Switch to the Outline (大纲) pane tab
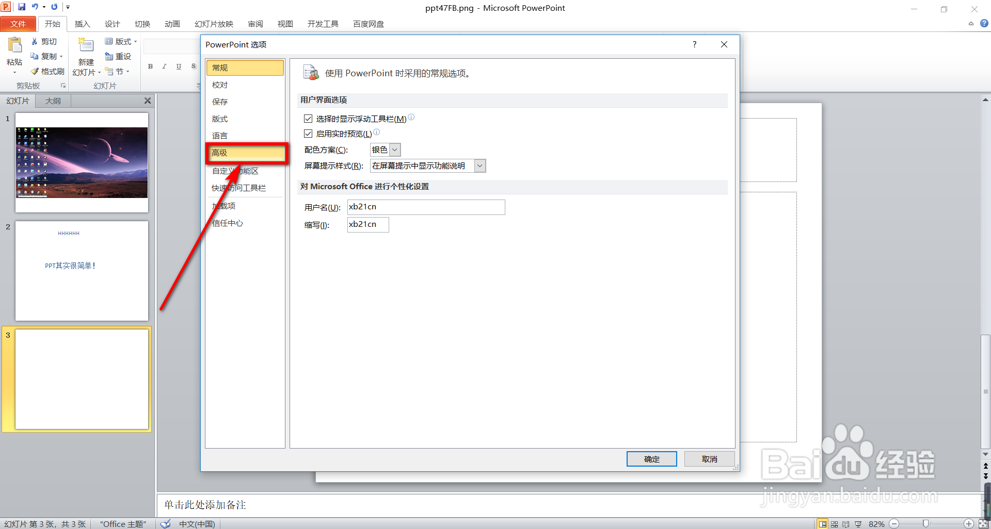991x529 pixels. click(53, 101)
